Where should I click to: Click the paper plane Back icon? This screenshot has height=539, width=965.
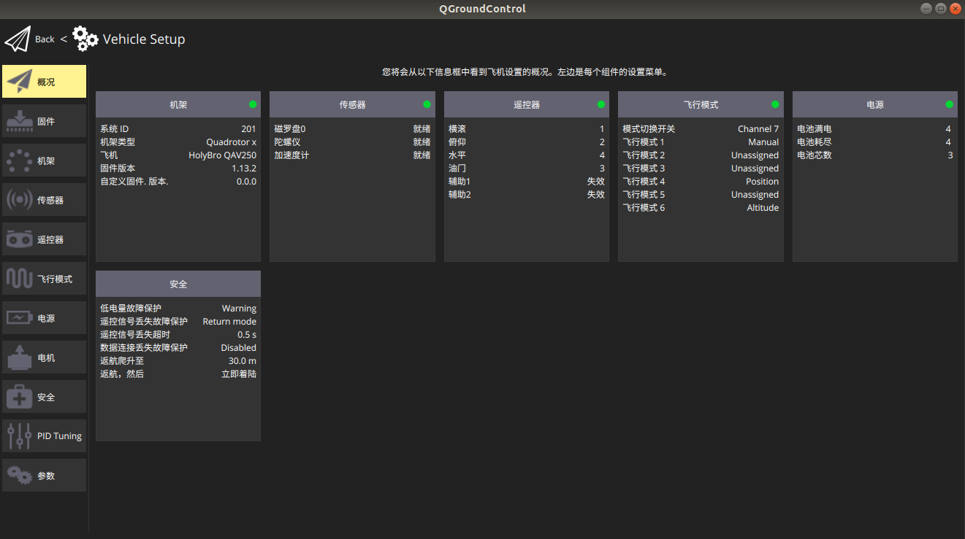(18, 39)
